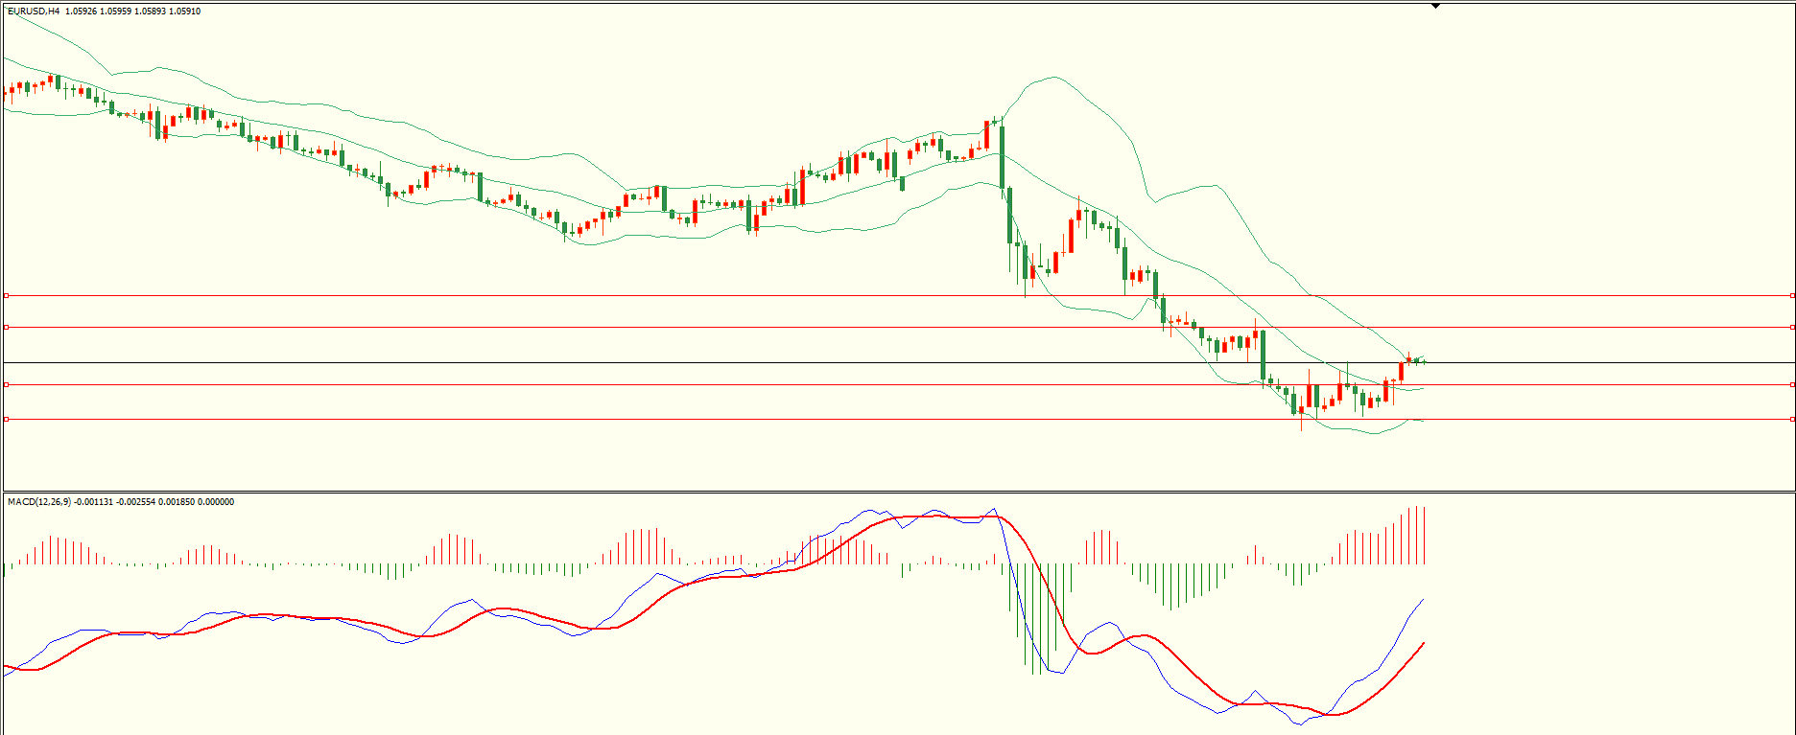Select left handle of topmost red horizontal line
This screenshot has width=1796, height=735.
pos(6,296)
